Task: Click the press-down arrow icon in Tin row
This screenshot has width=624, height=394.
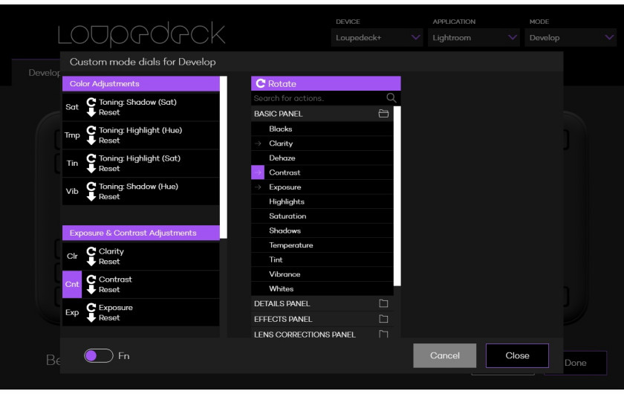Action: (x=91, y=169)
